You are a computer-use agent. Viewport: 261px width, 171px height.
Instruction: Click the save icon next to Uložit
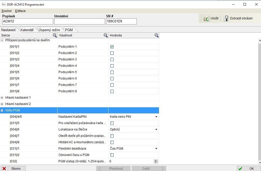click(x=206, y=18)
